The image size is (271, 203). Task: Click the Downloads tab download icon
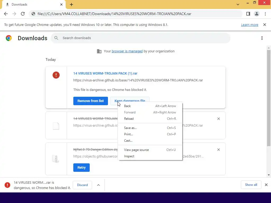coord(7,4)
